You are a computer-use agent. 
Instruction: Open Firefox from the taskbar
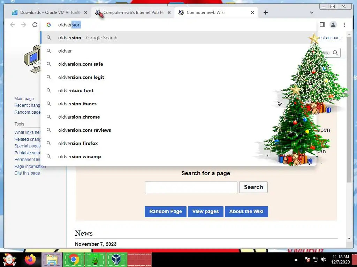30,259
